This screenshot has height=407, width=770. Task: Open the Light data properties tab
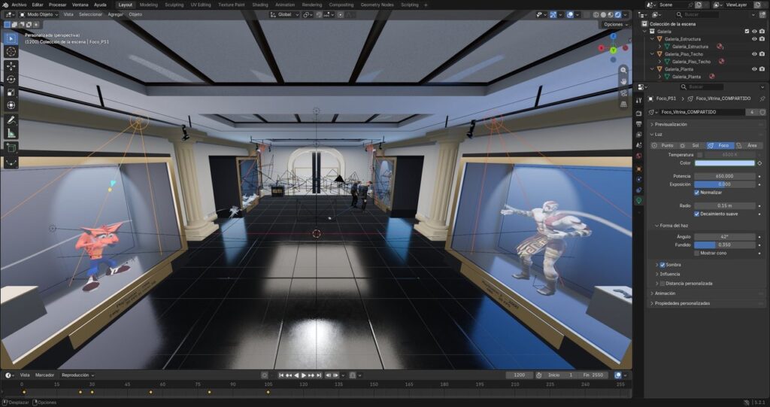click(x=639, y=201)
